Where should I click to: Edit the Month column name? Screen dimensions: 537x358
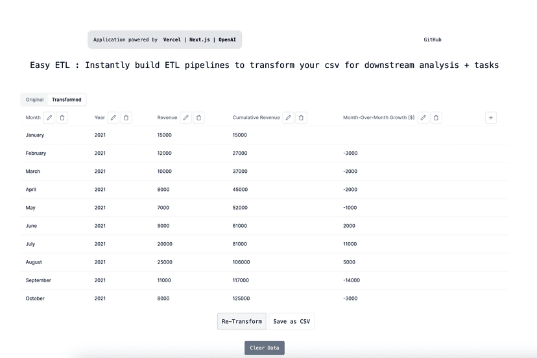49,118
